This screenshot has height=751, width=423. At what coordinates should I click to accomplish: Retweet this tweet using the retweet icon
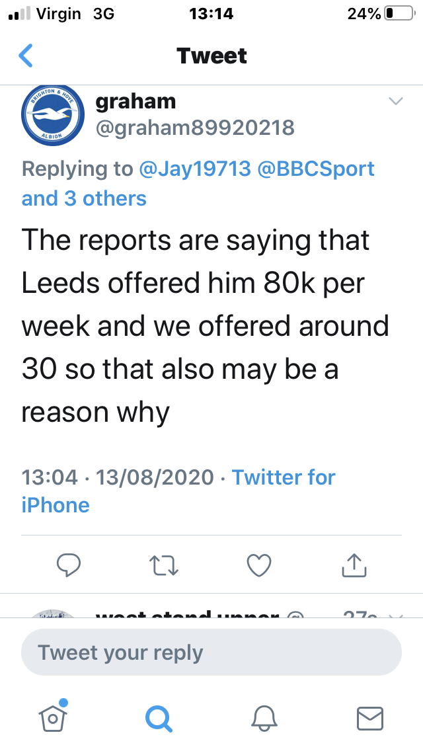click(164, 565)
